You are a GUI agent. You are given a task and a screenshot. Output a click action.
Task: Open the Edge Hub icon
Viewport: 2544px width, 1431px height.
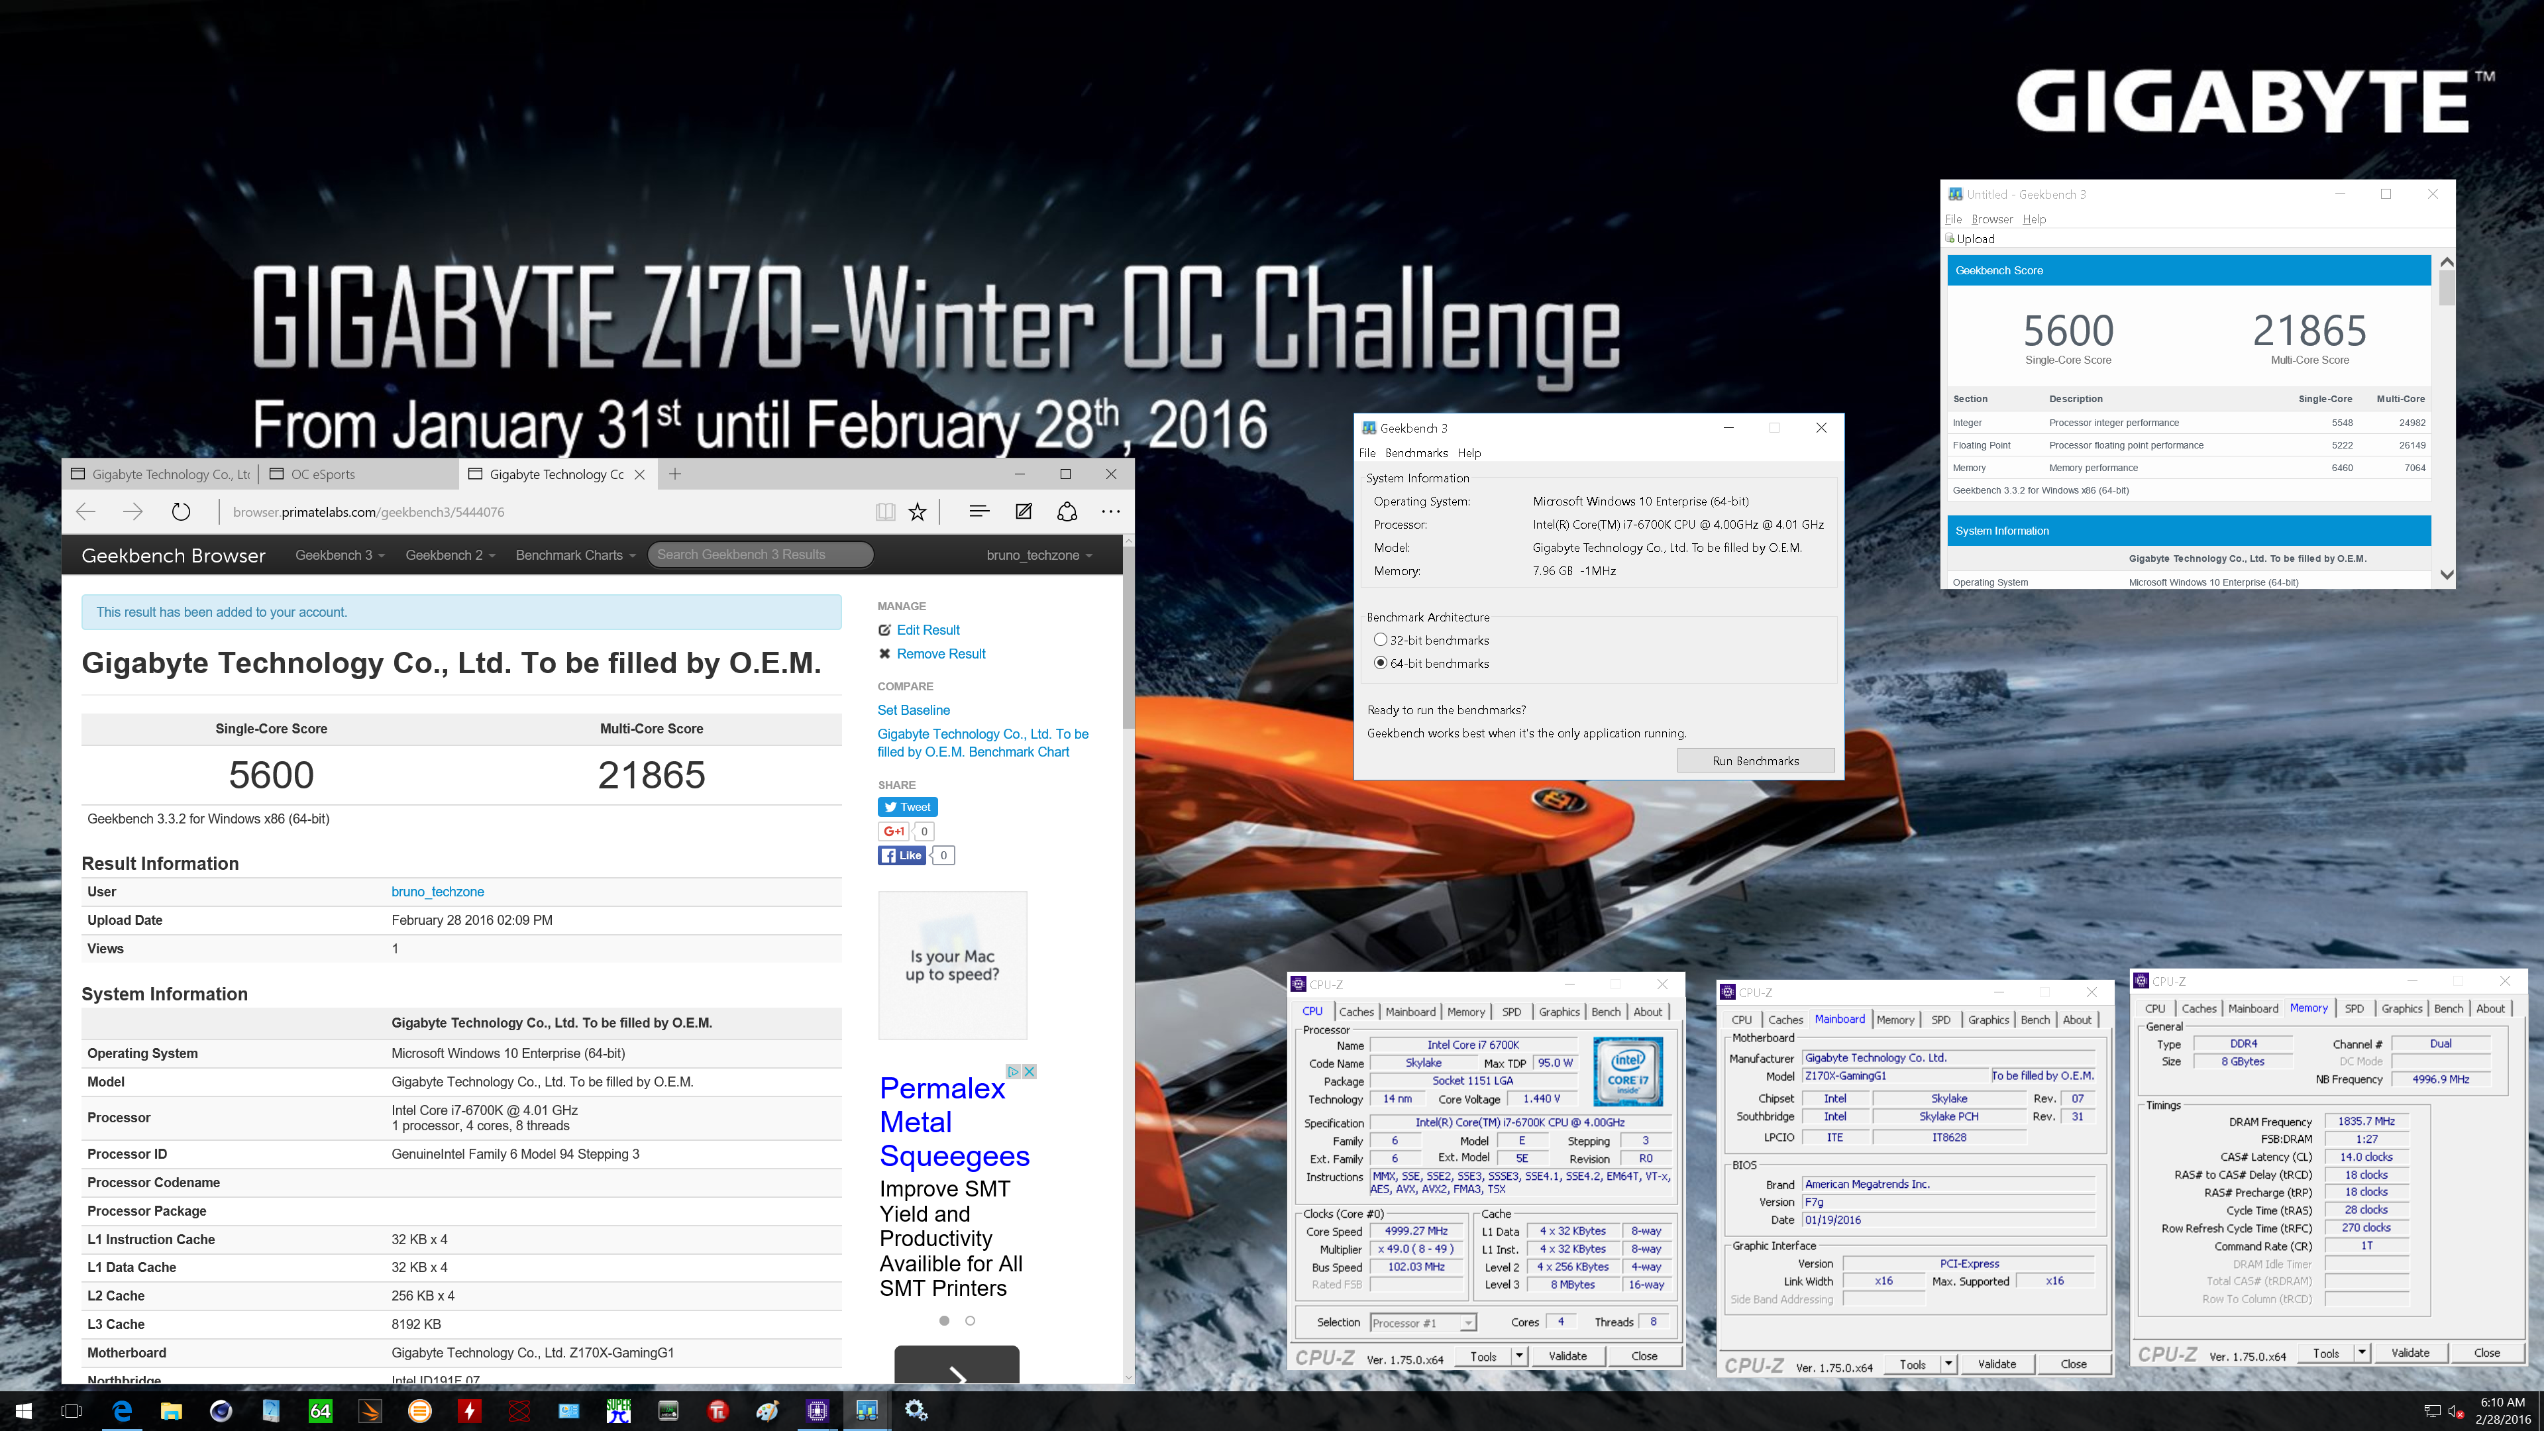coord(979,511)
